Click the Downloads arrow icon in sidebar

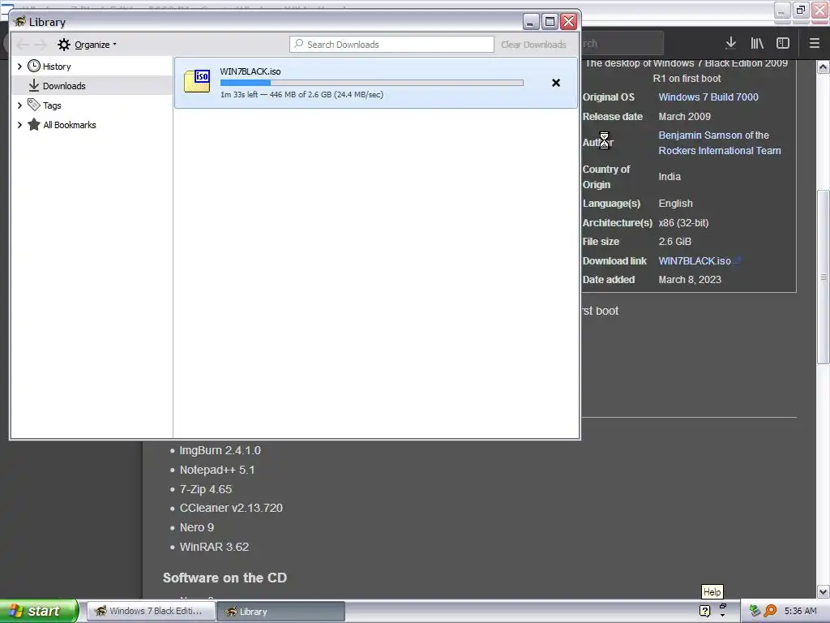[x=34, y=85]
